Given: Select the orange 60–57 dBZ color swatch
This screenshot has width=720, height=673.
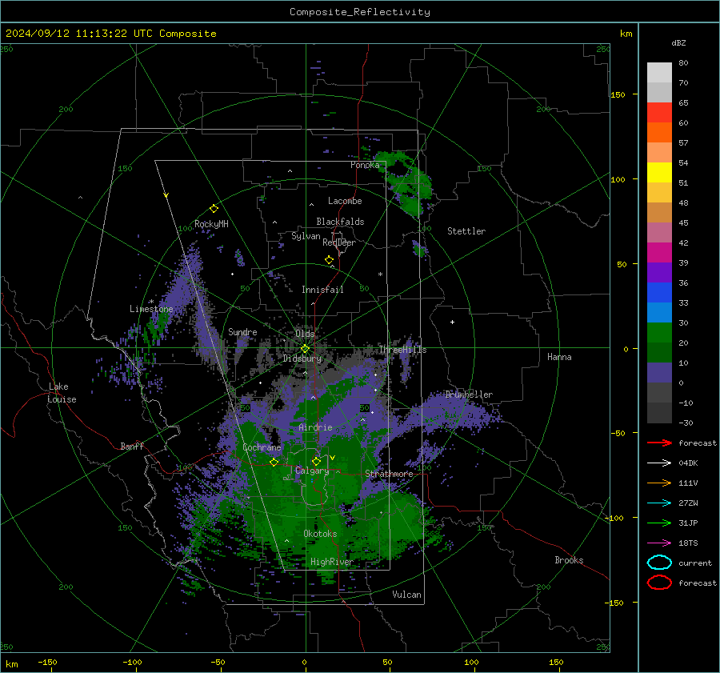Looking at the screenshot, I should (x=659, y=132).
